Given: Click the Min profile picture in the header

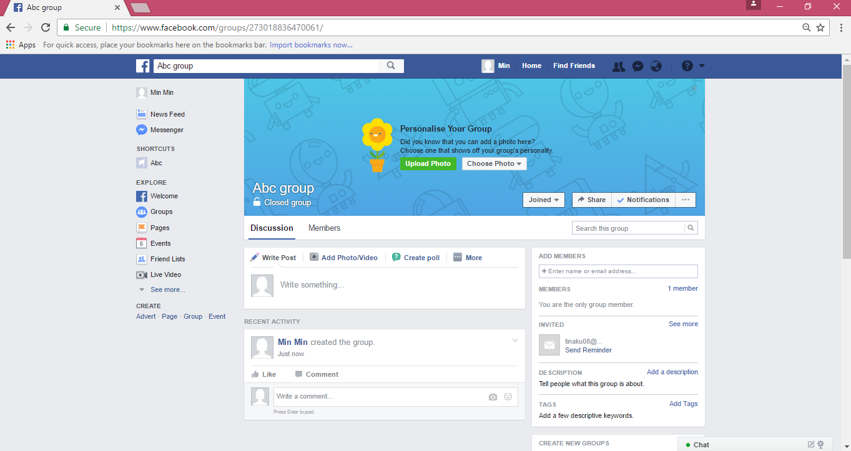Looking at the screenshot, I should [x=488, y=66].
